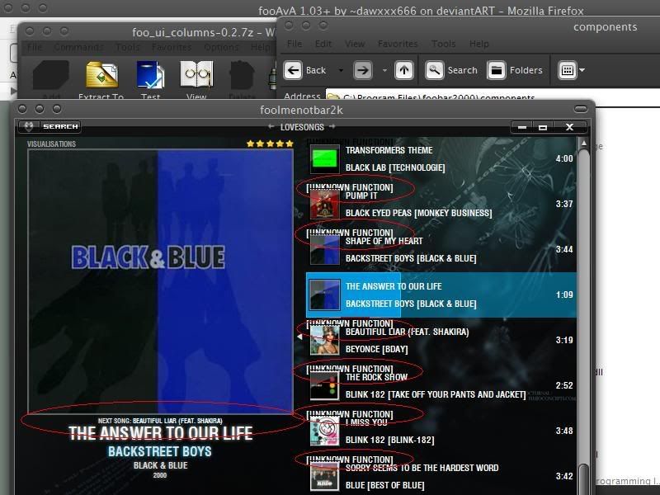
Task: Minimize the foobar skin with dash button
Action: point(522,127)
